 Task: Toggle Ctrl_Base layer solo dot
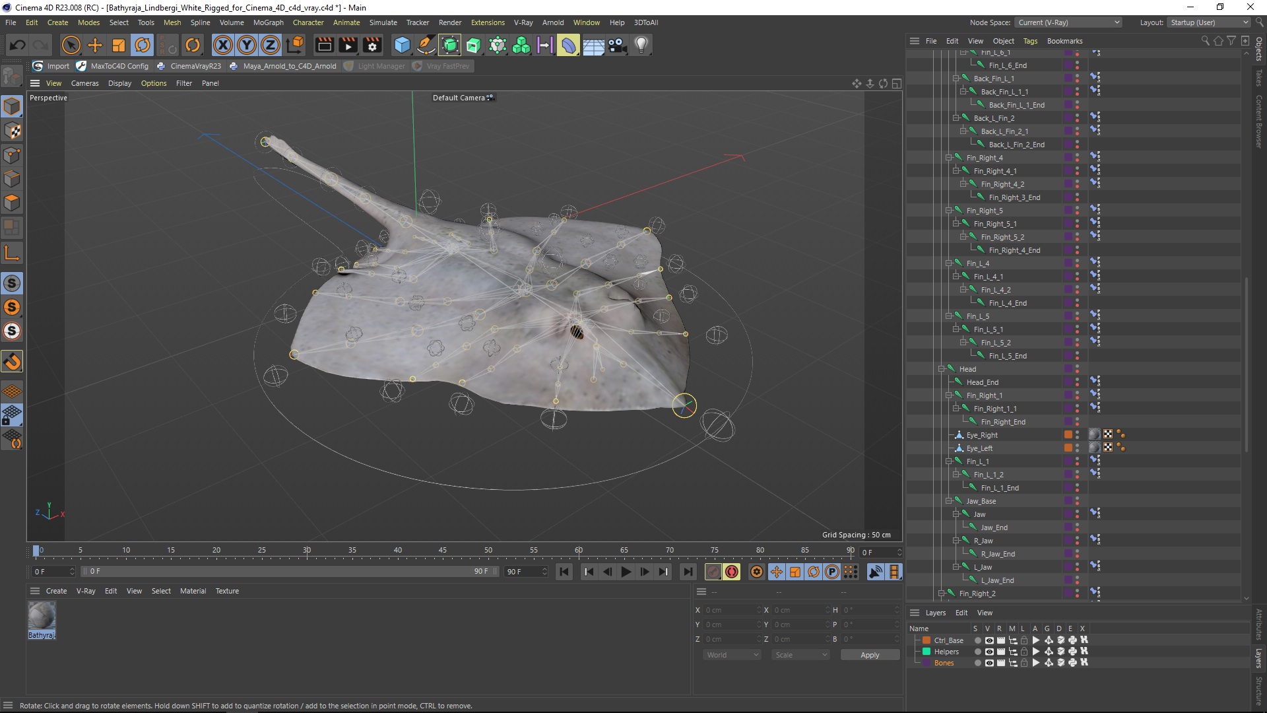977,640
